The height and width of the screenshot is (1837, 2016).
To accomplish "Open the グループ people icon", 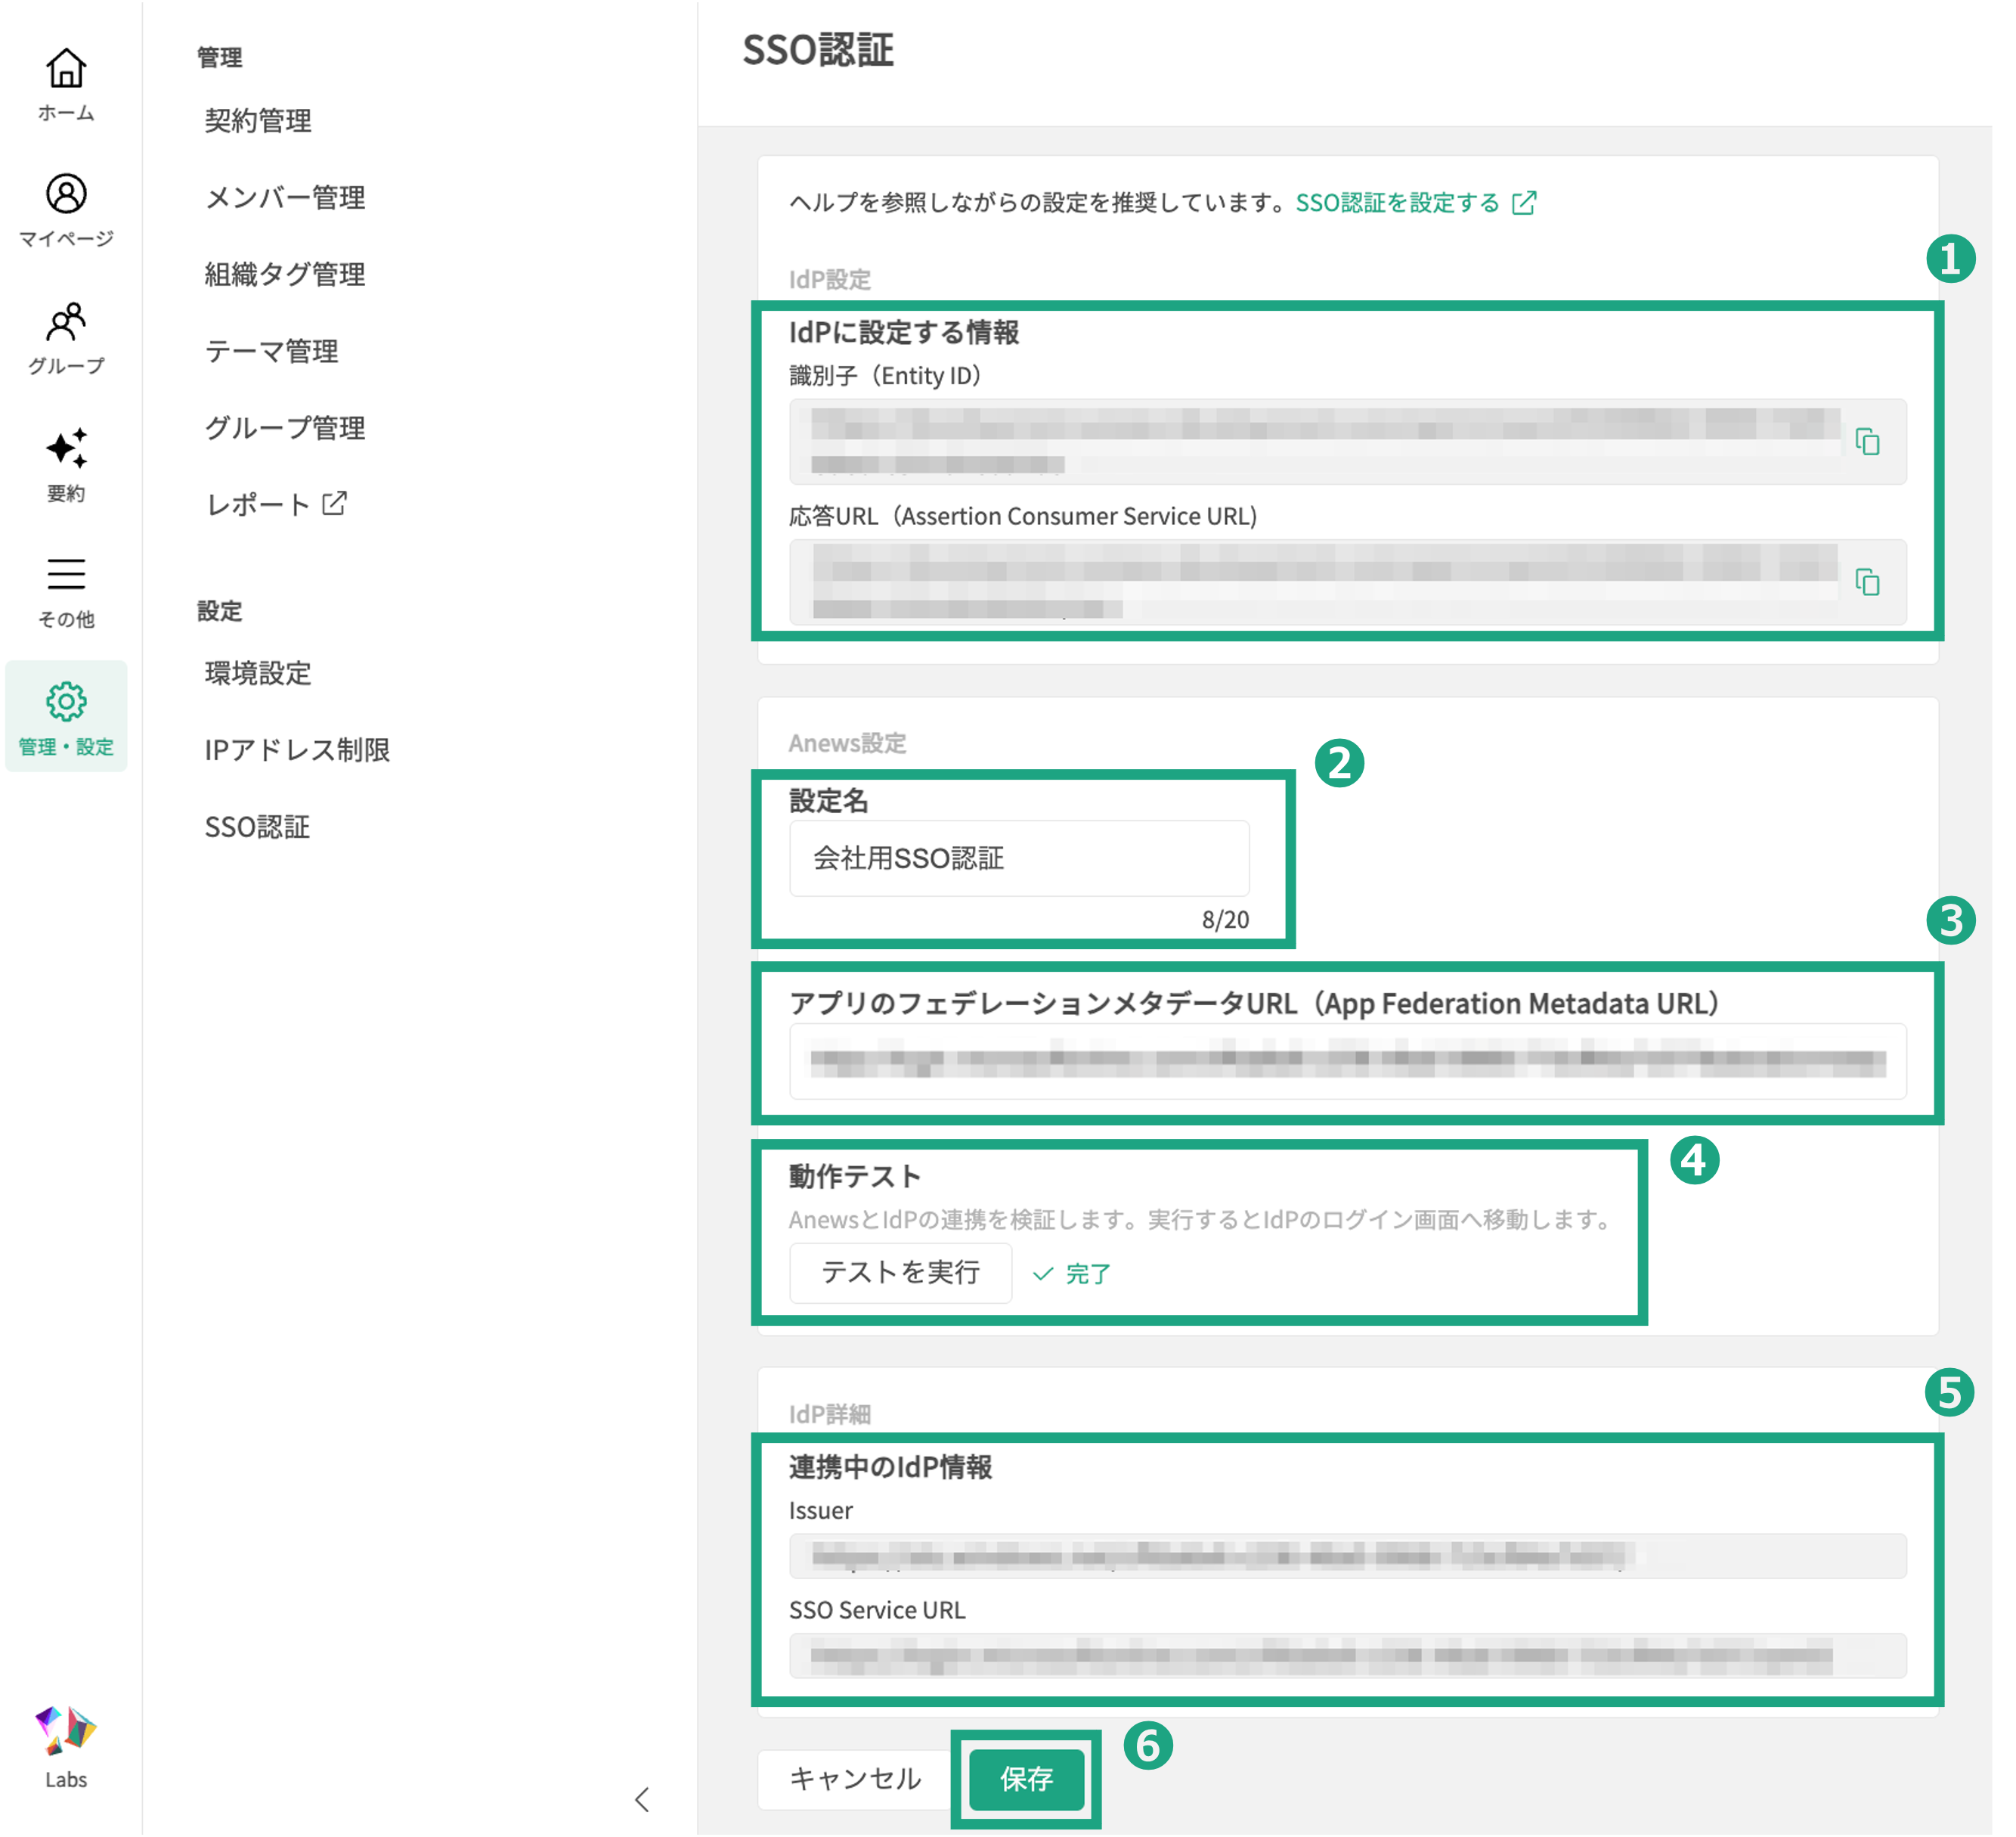I will coord(66,321).
